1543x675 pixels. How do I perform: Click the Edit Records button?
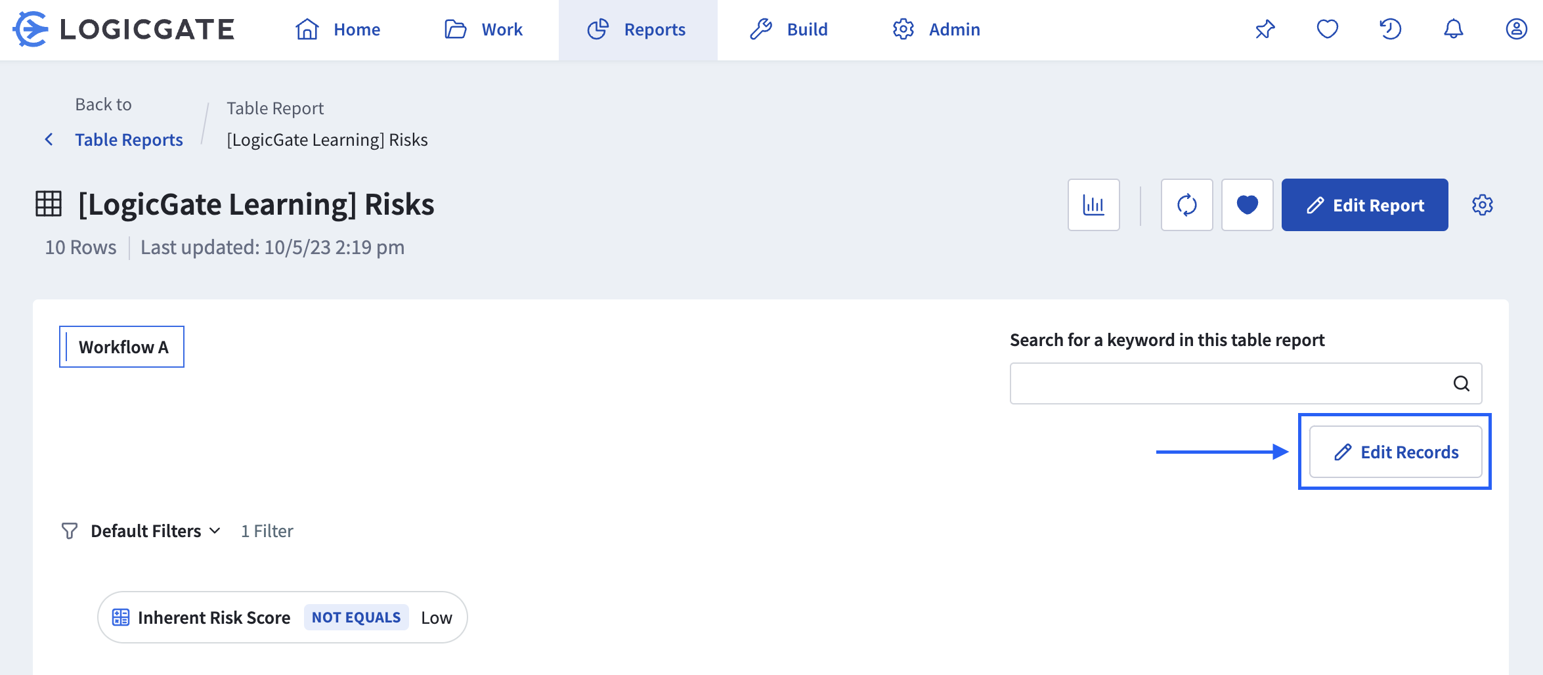pyautogui.click(x=1395, y=452)
